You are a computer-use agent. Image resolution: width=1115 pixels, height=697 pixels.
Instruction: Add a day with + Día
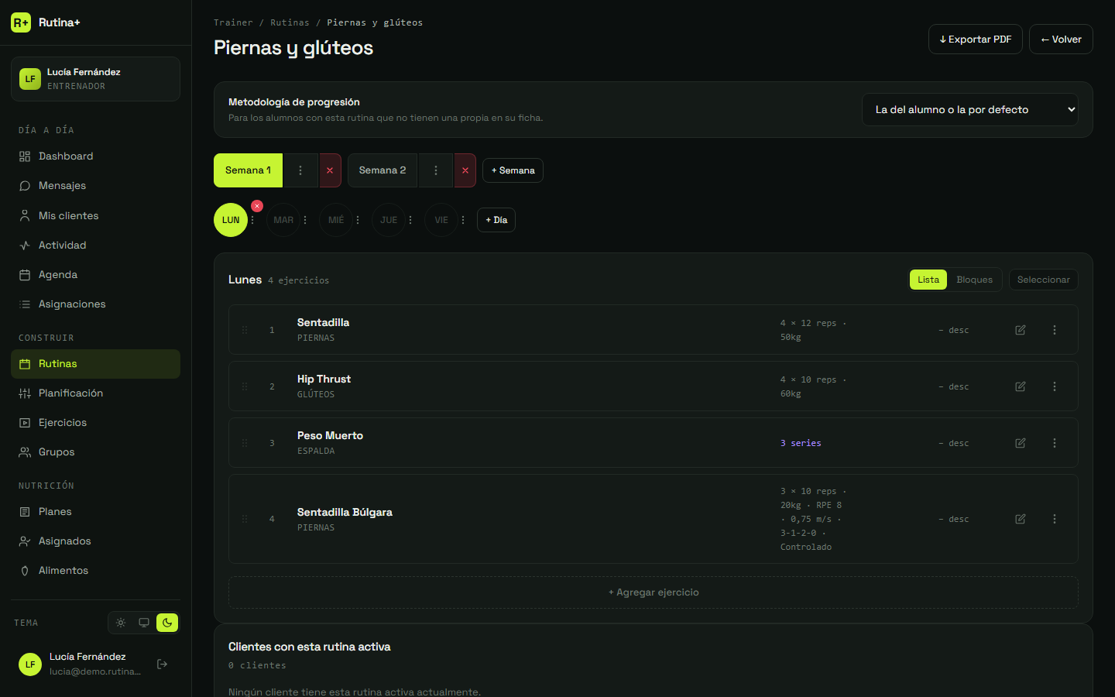point(496,220)
